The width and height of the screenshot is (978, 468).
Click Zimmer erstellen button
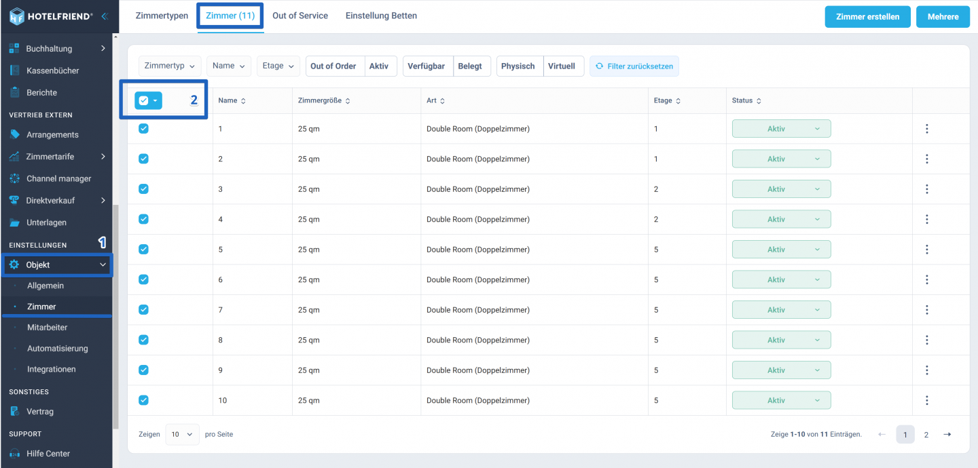pos(868,17)
